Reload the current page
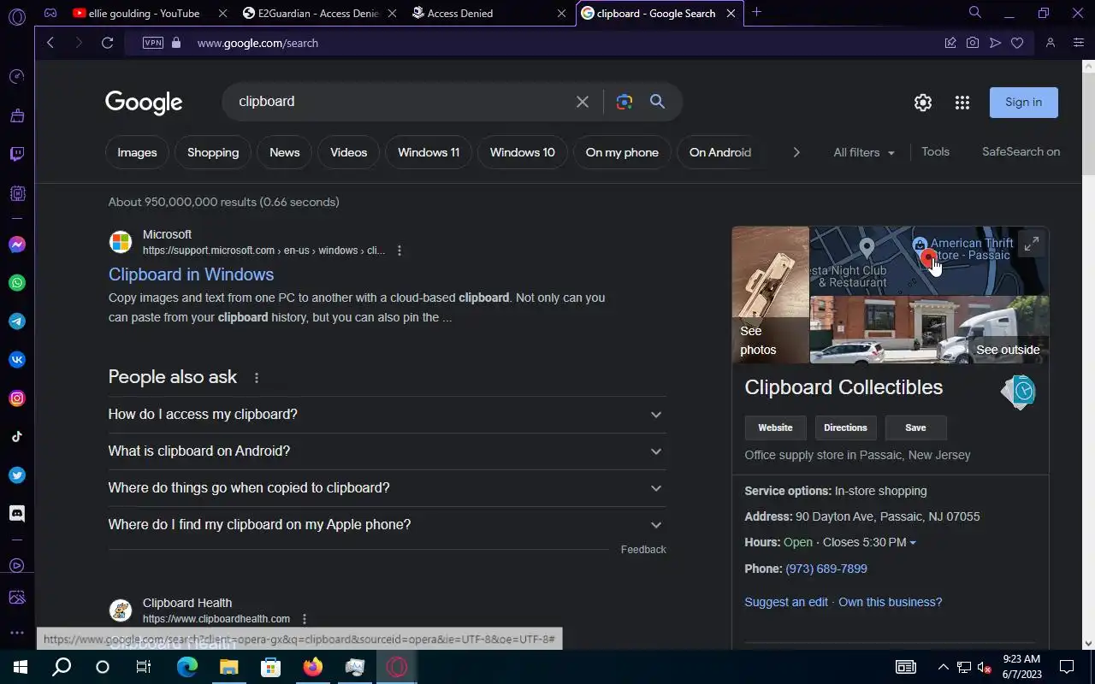 coord(107,43)
